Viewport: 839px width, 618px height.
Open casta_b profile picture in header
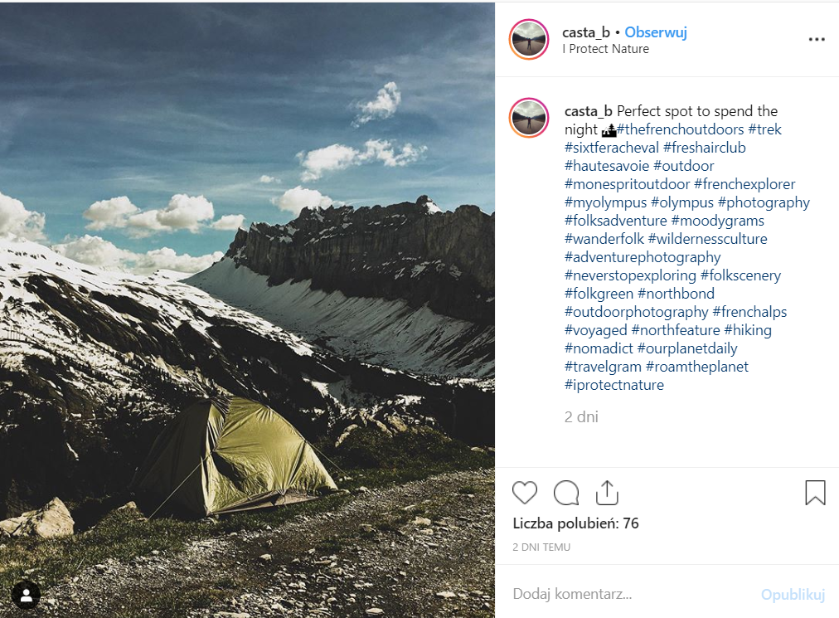click(x=529, y=40)
